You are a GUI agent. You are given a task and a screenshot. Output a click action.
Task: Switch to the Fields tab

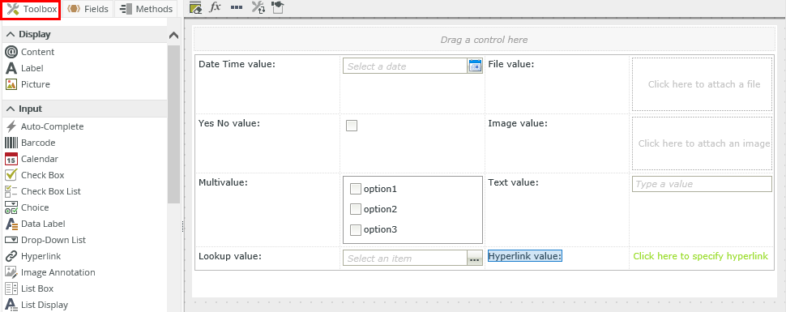88,9
